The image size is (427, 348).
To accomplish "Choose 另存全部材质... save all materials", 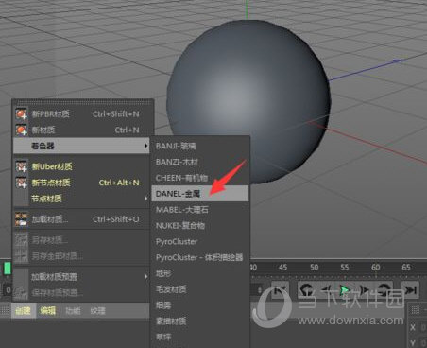I will (x=81, y=256).
